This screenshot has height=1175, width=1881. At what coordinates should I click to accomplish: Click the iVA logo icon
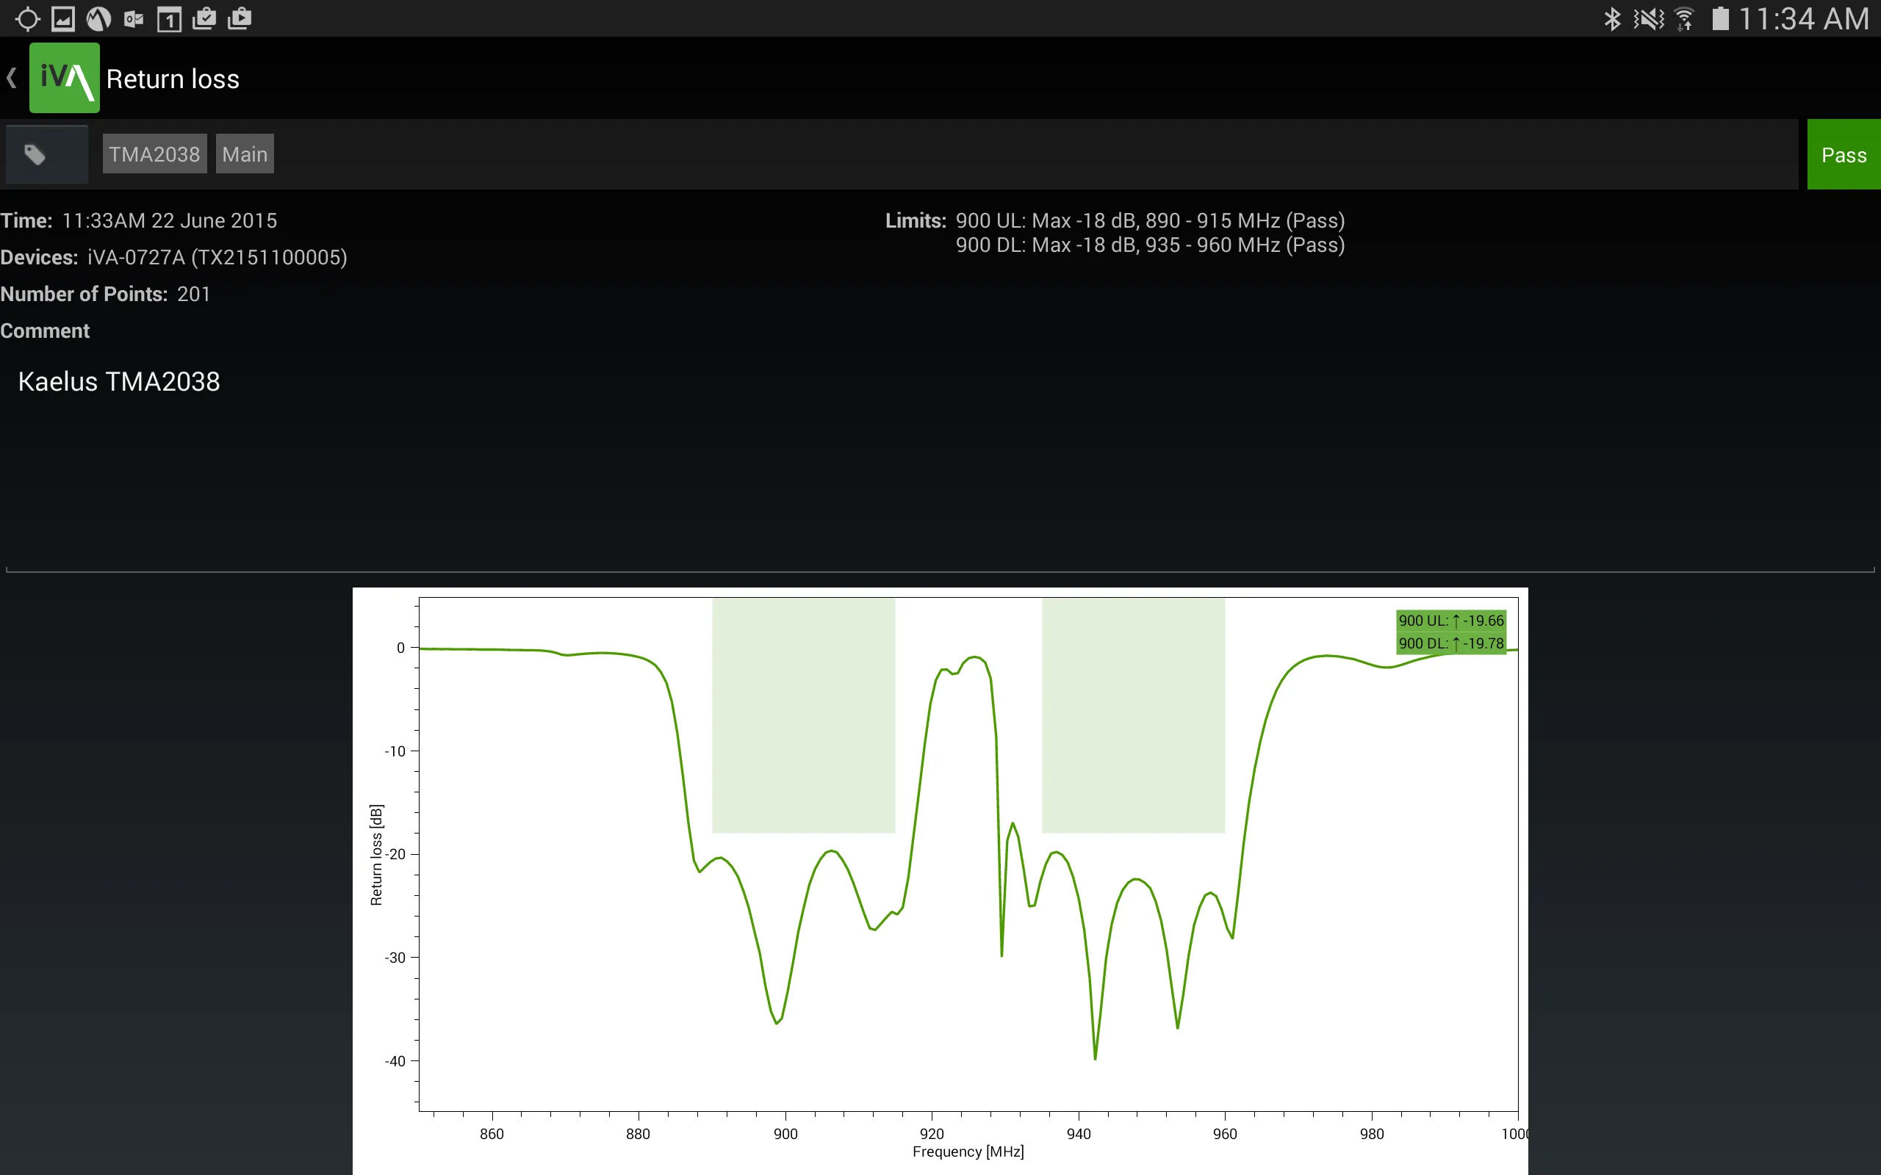[x=64, y=77]
